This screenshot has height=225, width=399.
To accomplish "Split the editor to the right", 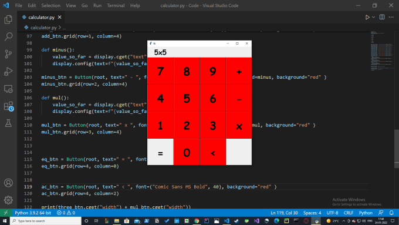I will tap(382, 17).
